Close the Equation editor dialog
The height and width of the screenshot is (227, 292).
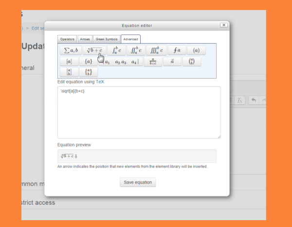pos(223,25)
